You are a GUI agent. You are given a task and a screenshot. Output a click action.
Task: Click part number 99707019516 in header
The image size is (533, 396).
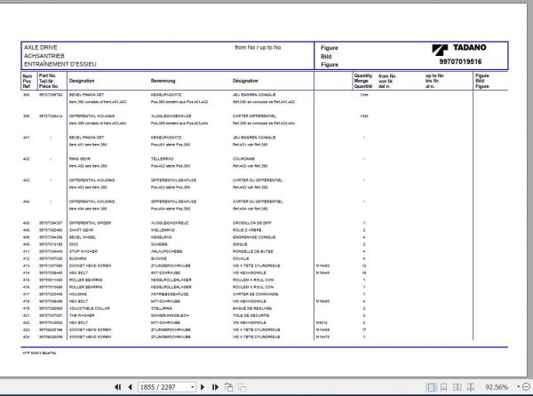pos(460,61)
